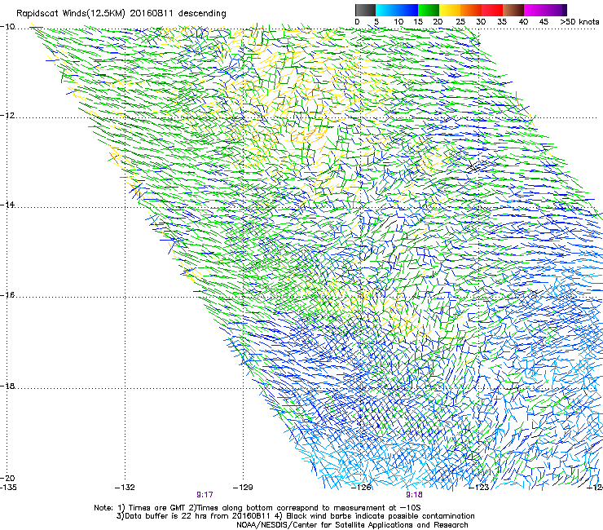Click the '-135' longitude axis label
The height and width of the screenshot is (530, 603).
8,488
